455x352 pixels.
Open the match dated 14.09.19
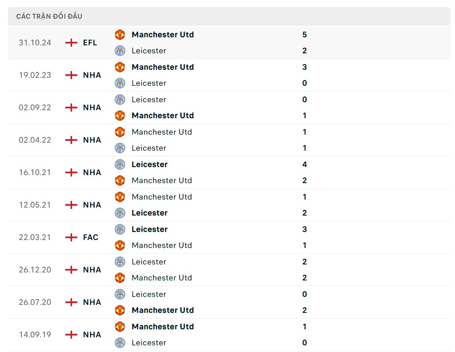[x=35, y=335]
